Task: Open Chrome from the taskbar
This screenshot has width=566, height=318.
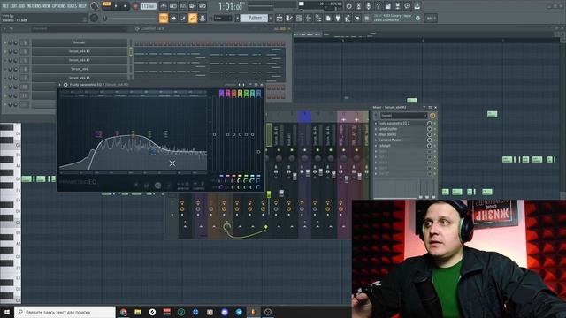Action: 124,312
